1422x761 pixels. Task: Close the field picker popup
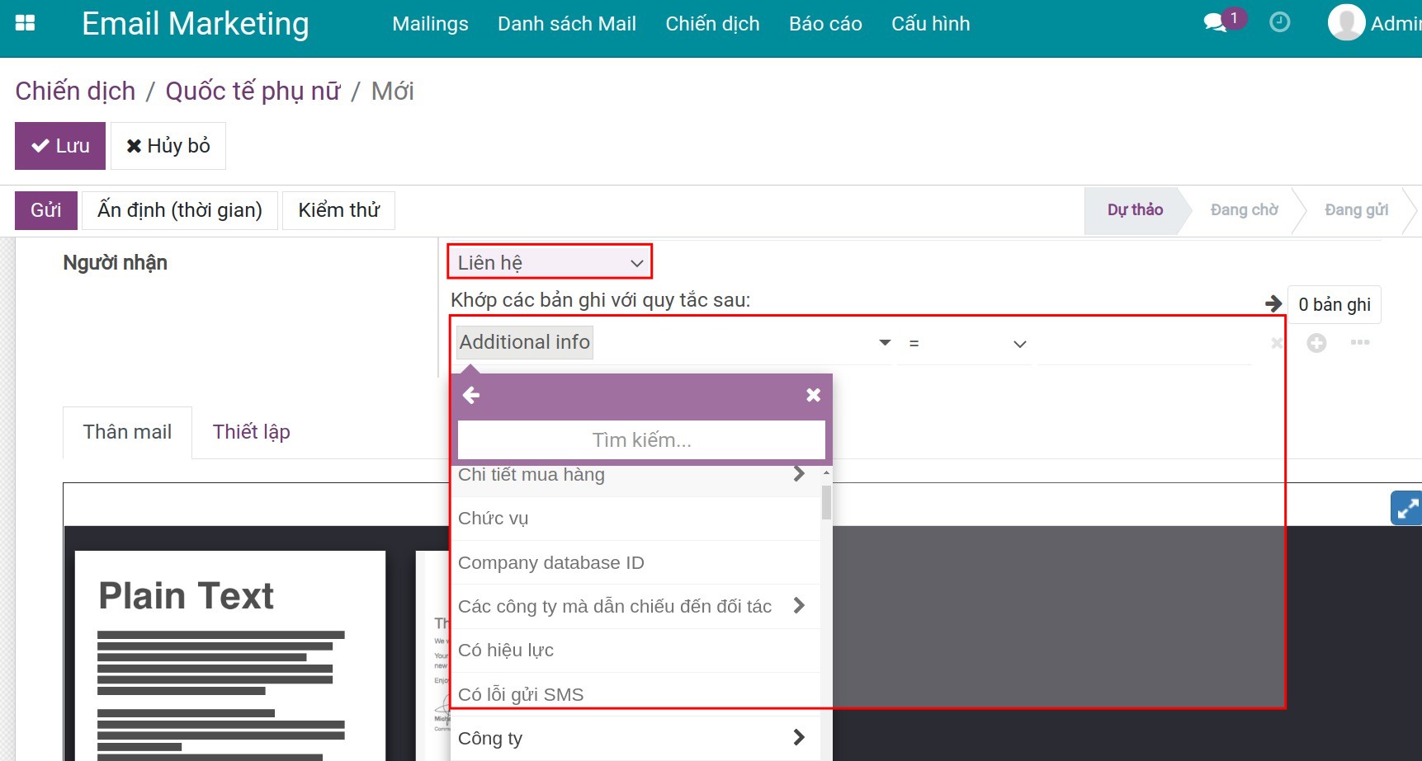tap(813, 396)
